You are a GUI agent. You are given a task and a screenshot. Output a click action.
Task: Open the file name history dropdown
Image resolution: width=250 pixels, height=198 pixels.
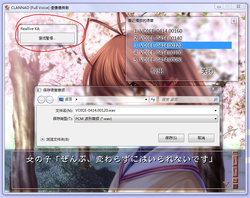[215, 110]
